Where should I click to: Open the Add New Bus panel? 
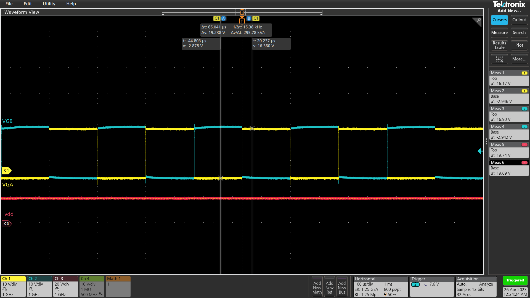[x=342, y=286]
